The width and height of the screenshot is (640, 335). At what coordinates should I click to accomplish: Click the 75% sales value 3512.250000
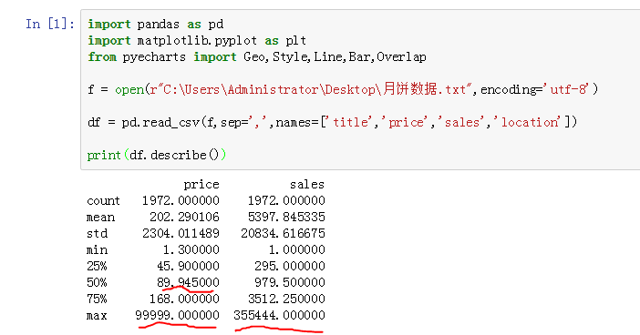click(286, 299)
